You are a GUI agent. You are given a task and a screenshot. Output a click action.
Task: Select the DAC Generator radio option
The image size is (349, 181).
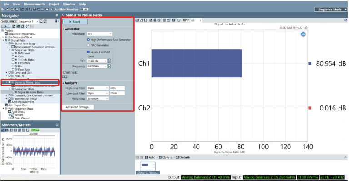click(x=87, y=45)
